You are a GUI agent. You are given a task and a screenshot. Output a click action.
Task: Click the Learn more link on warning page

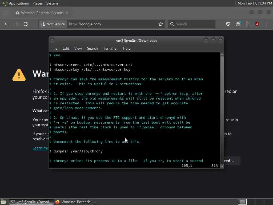[41, 148]
